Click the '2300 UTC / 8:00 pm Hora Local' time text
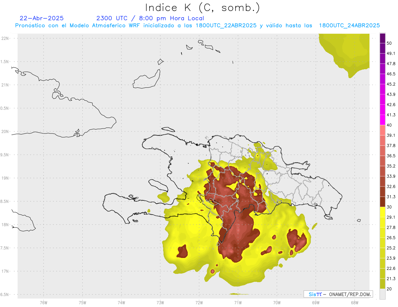This screenshot has width=398, height=307. tap(150, 18)
